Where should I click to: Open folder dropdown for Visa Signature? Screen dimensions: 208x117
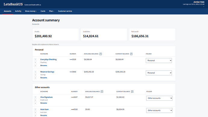159,98
